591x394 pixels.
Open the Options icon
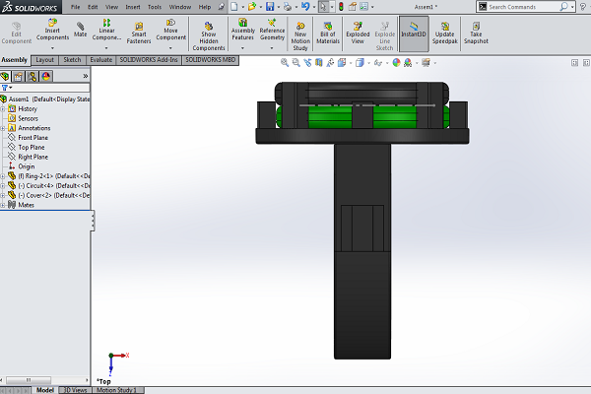[363, 7]
